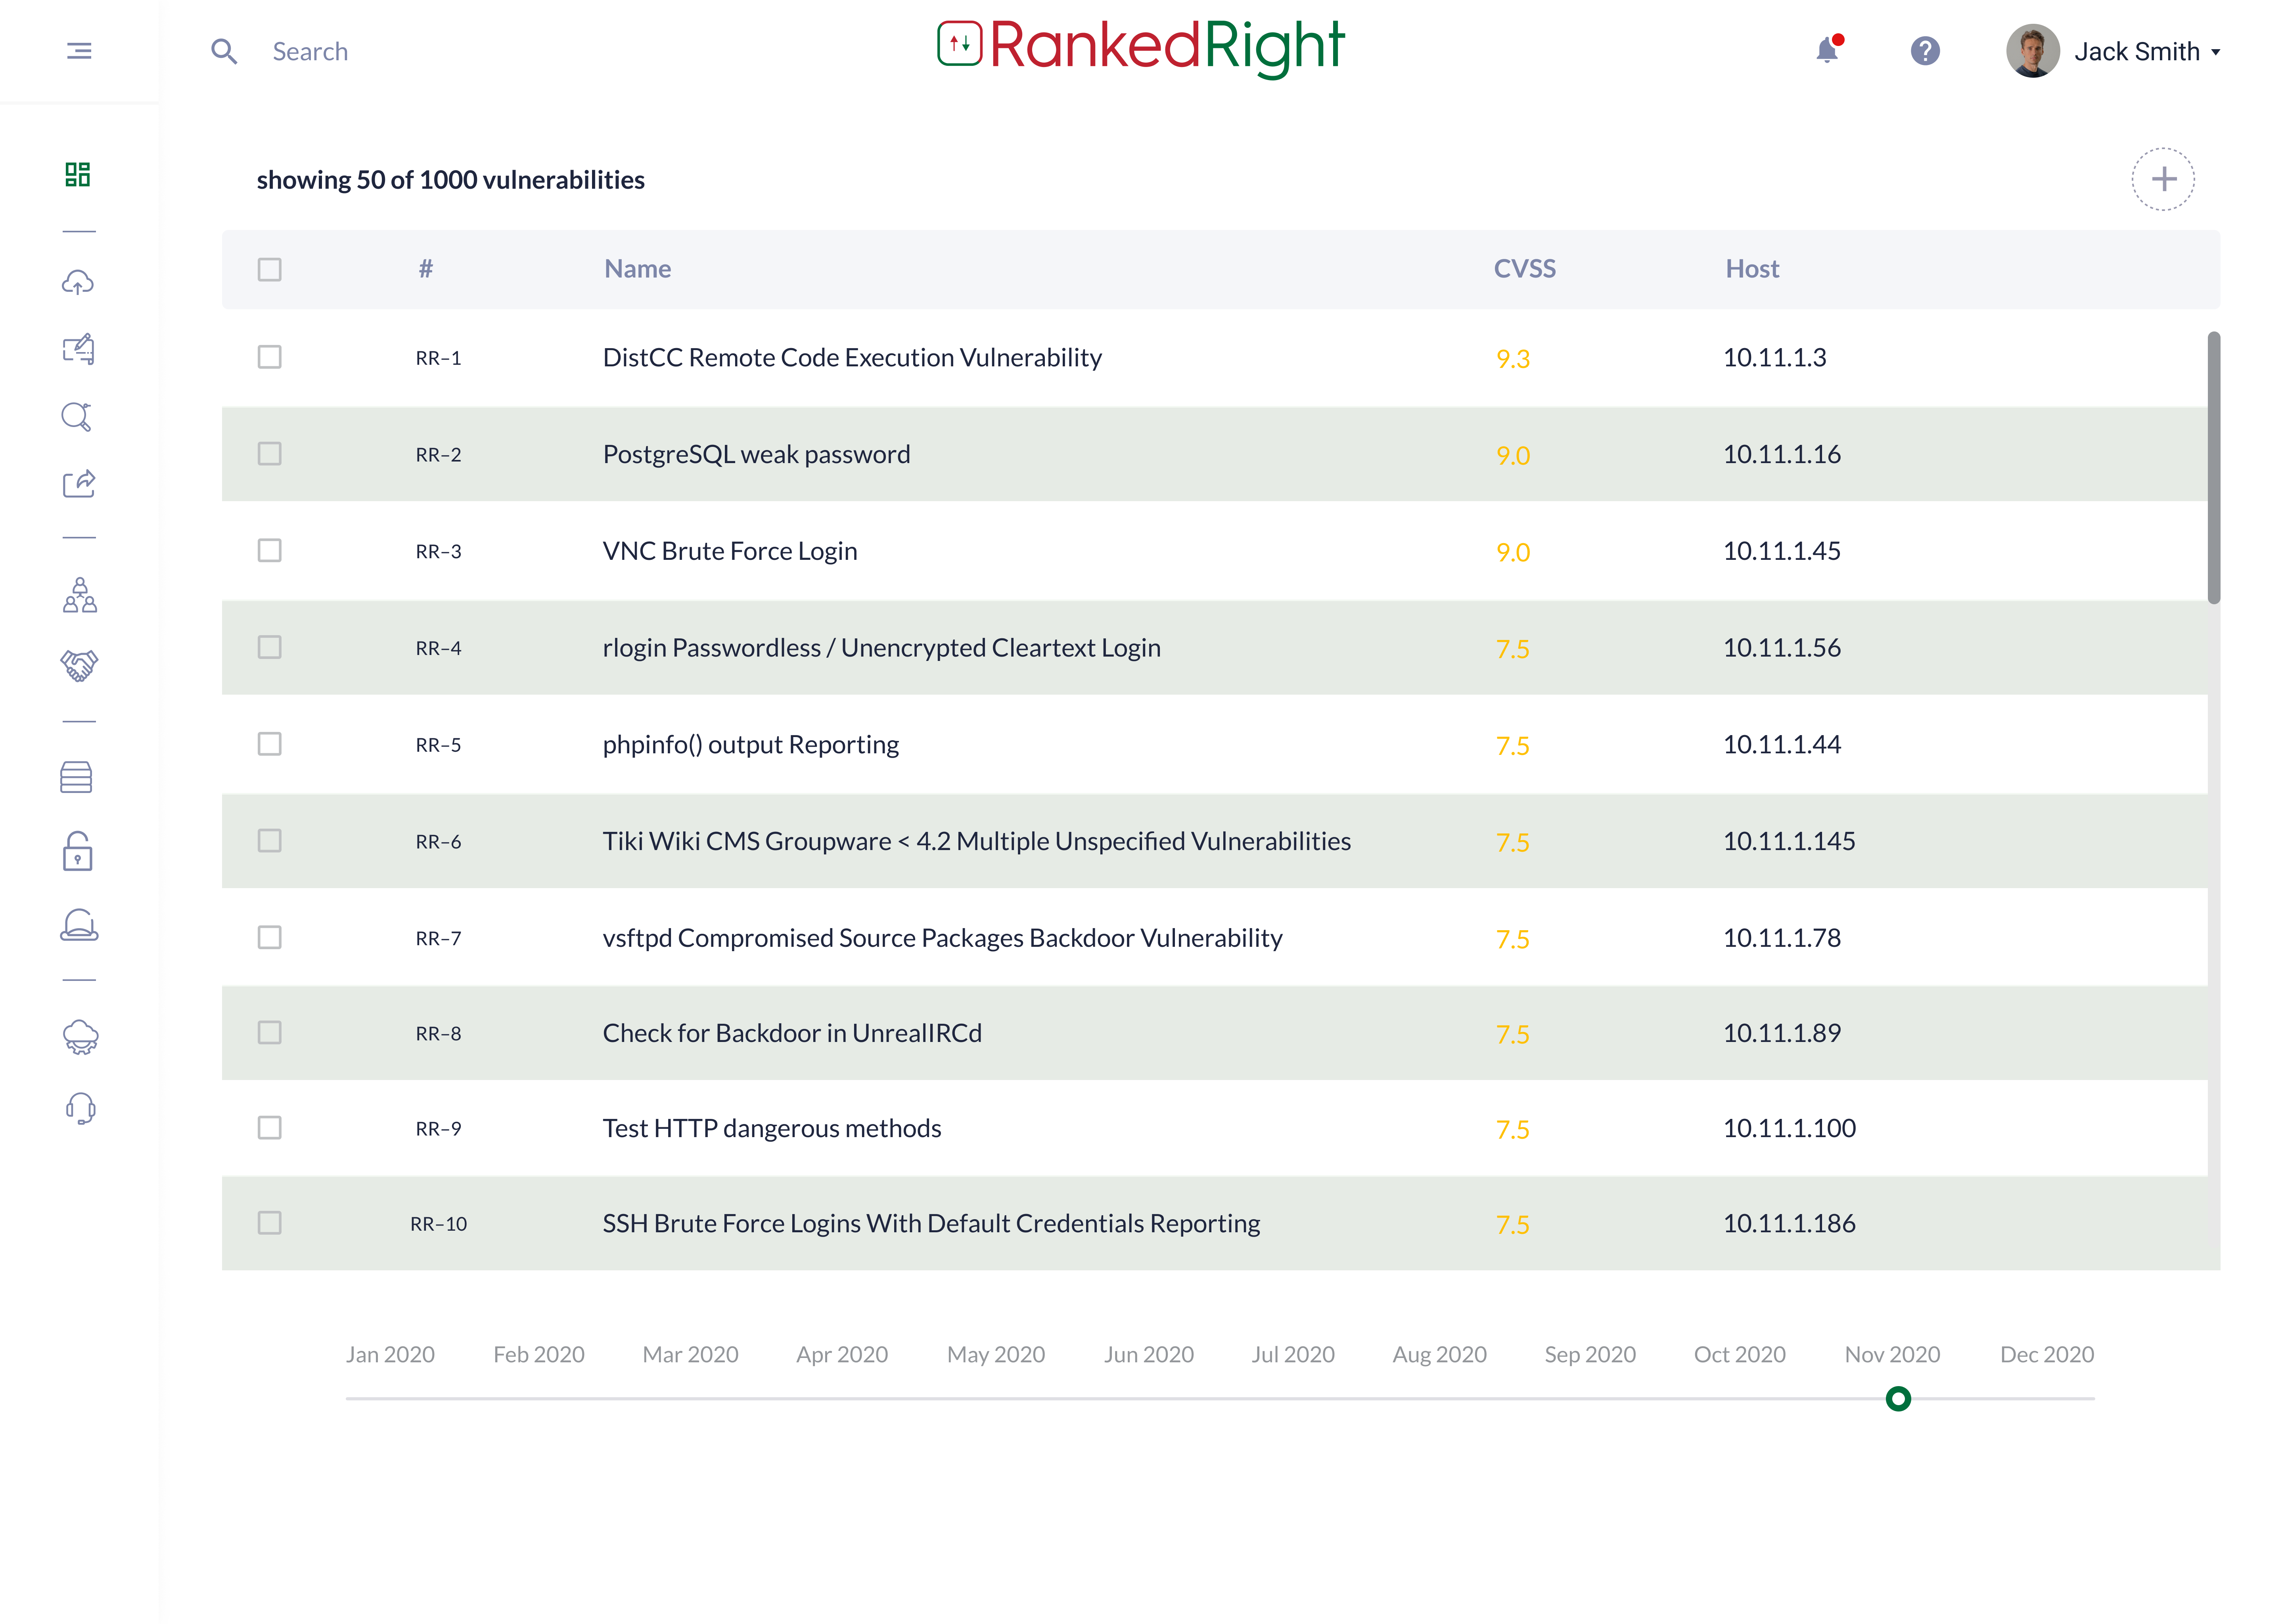The width and height of the screenshot is (2284, 1624).
Task: Open the handshake sidebar icon
Action: tap(79, 665)
